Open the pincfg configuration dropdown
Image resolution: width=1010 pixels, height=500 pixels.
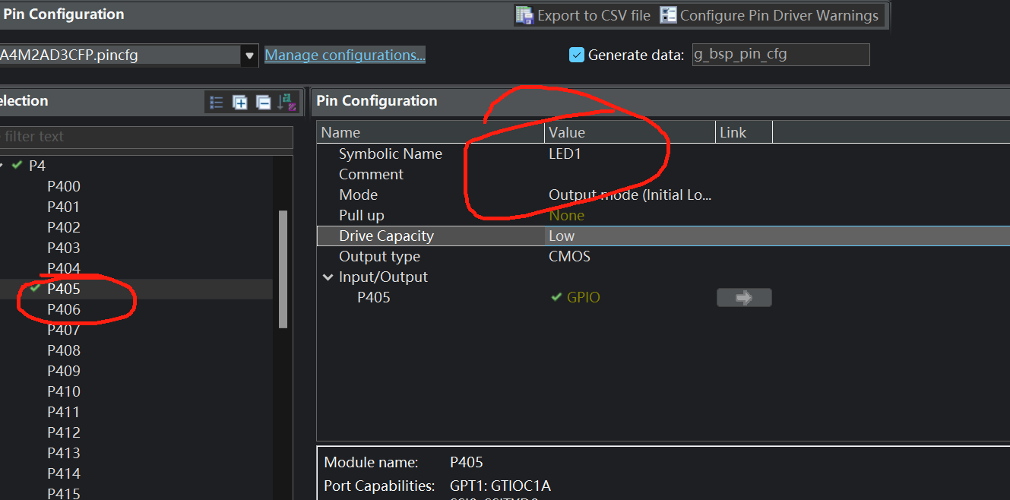(249, 55)
